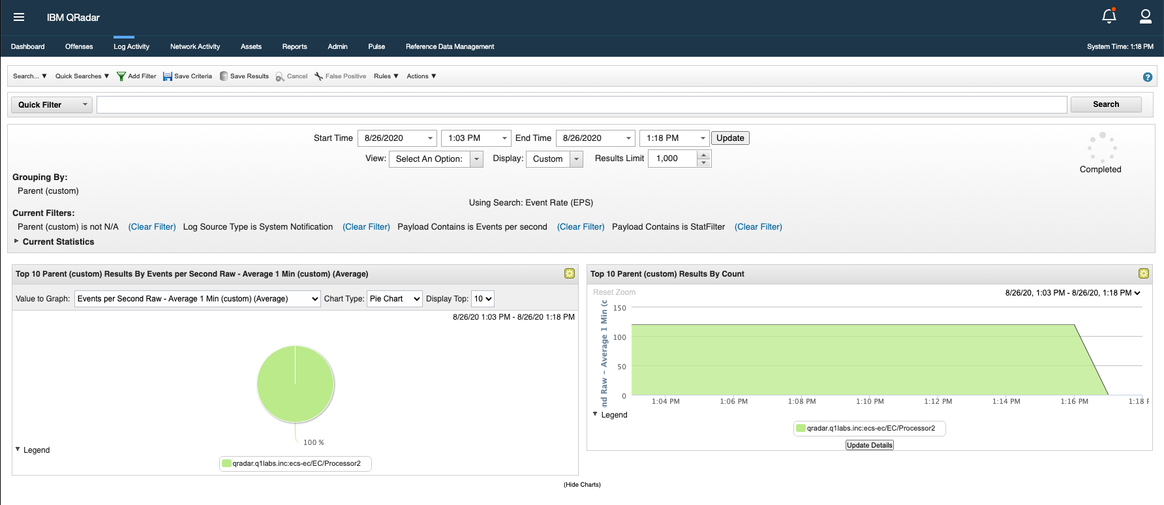Open the Display Custom dropdown
Viewport: 1164px width, 505px height.
(555, 159)
